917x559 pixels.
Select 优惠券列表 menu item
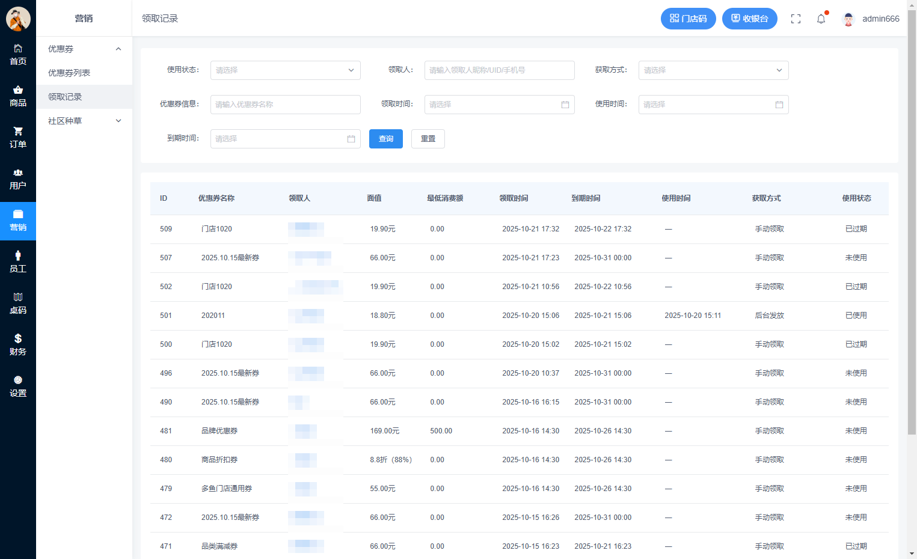[69, 73]
